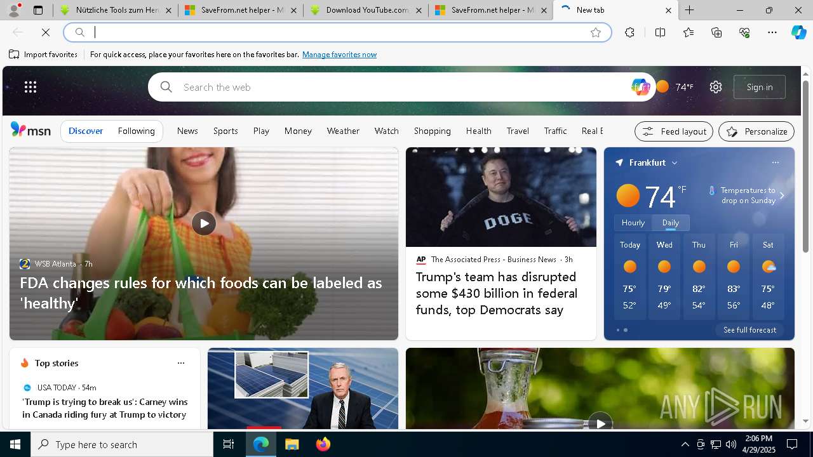Open File Explorer from the taskbar
This screenshot has height=457, width=813.
point(292,444)
